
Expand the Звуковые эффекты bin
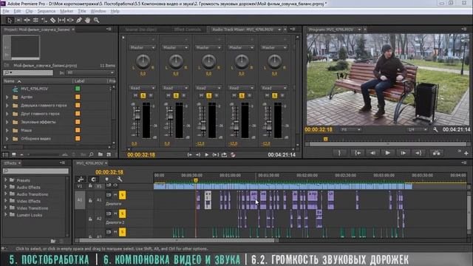pos(7,122)
